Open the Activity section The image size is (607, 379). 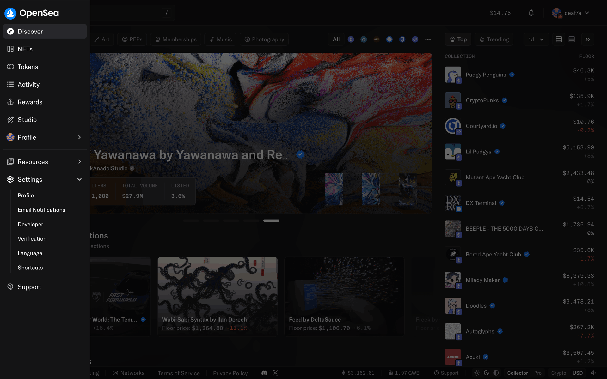45,84
